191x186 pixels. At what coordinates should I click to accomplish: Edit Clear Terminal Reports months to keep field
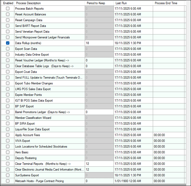[x=99, y=164]
